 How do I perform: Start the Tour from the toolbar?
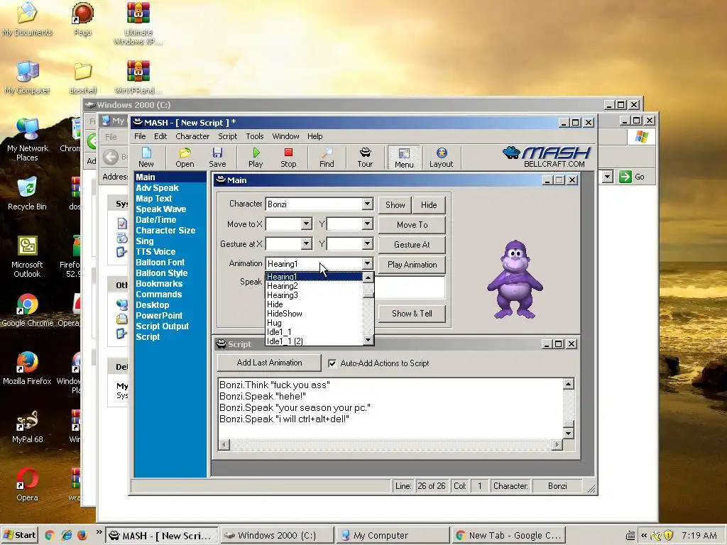[365, 158]
